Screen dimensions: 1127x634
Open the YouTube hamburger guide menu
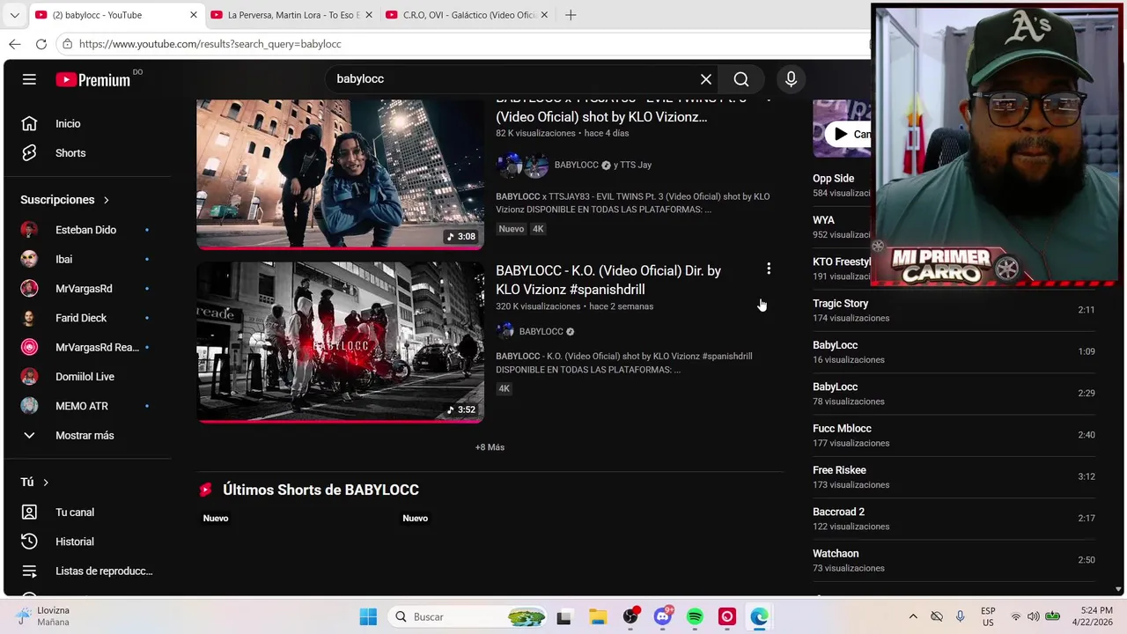[29, 79]
